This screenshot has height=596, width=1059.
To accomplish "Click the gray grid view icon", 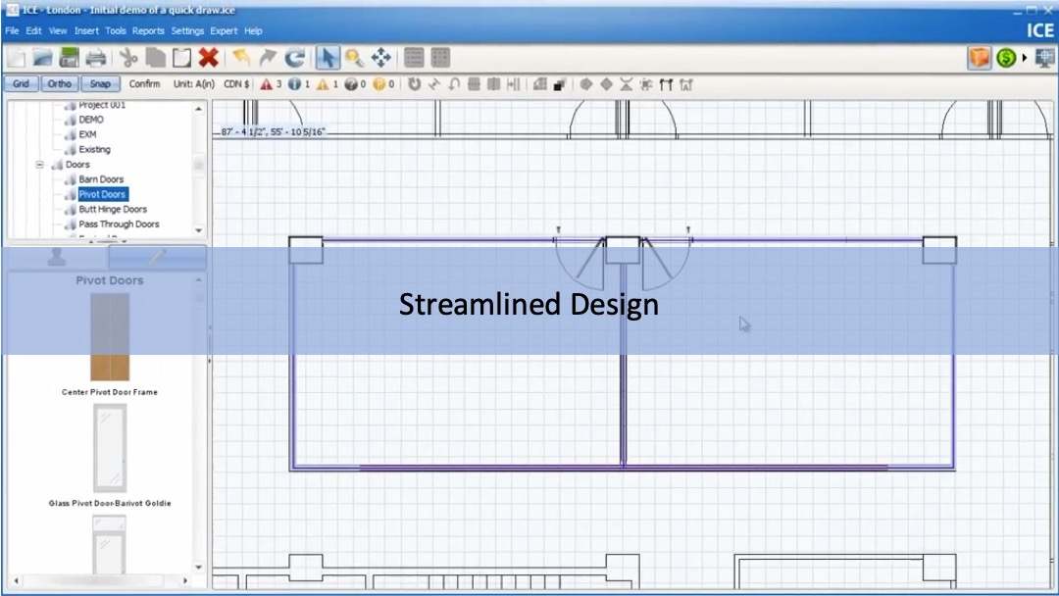I will coord(440,58).
